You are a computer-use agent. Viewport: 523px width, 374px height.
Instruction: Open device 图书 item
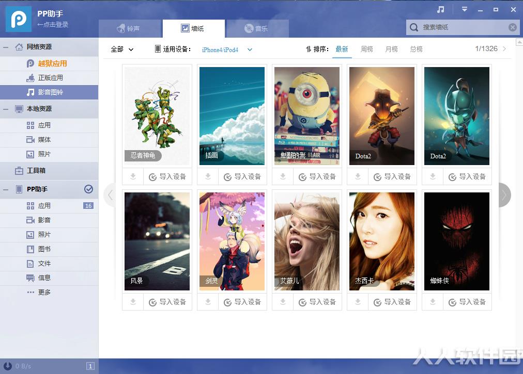[x=50, y=249]
